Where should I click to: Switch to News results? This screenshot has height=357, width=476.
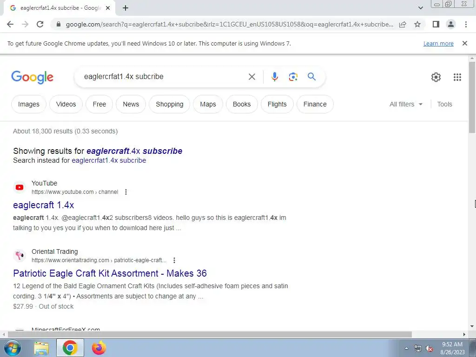(x=131, y=104)
